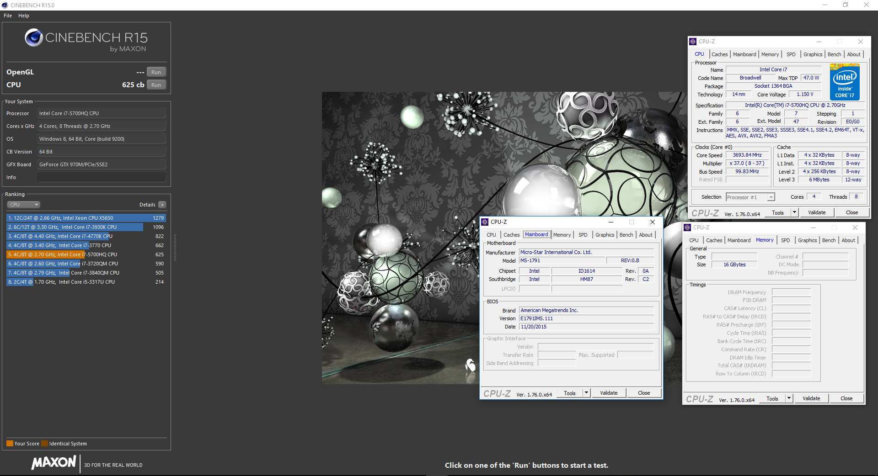Screen dimensions: 878x476
Task: Click the Intel Core i7 logo in CPU-Z
Action: 845,82
